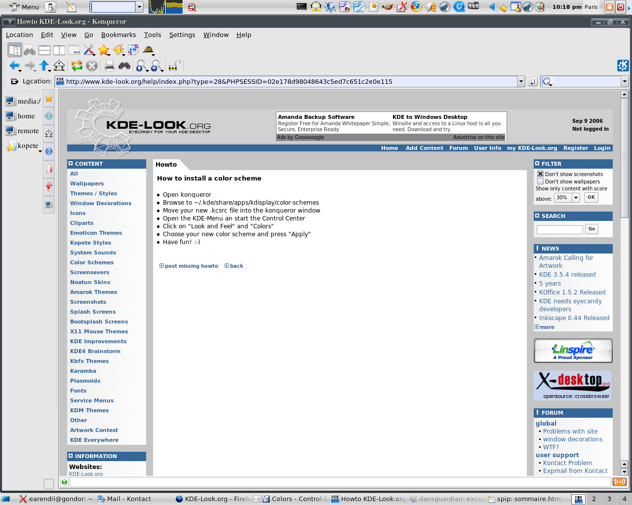Image resolution: width=632 pixels, height=505 pixels.
Task: Open the wrench and screwdriver tools icon
Action: (89, 50)
